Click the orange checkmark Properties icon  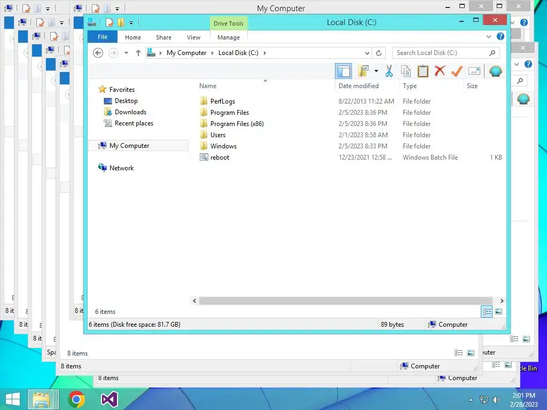(457, 71)
